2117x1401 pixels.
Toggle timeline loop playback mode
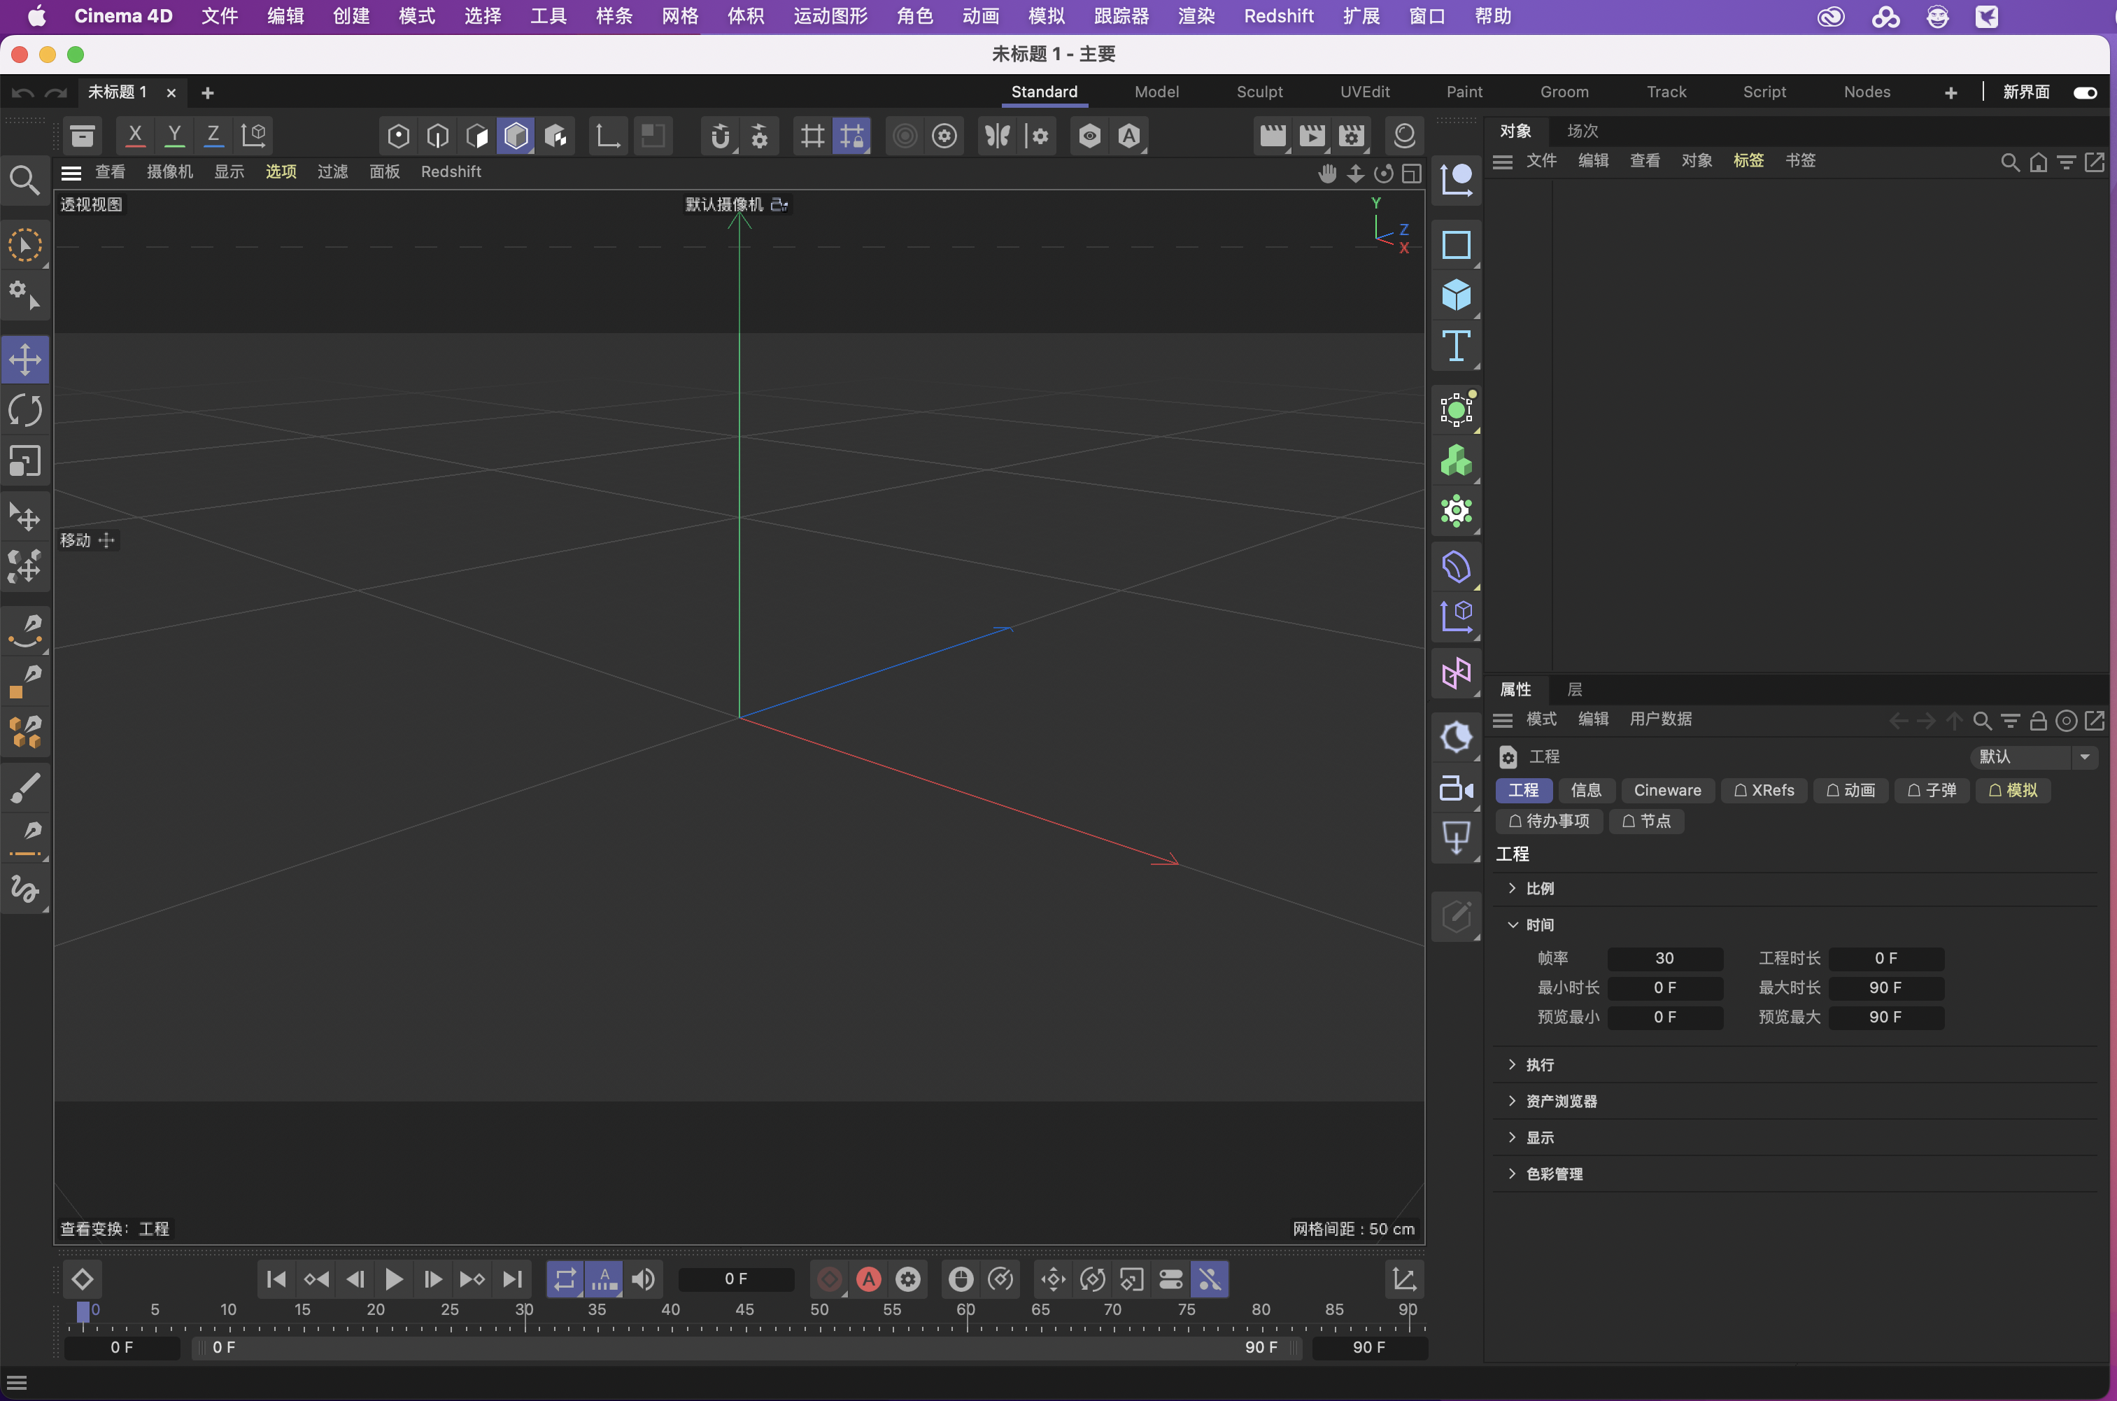click(565, 1279)
